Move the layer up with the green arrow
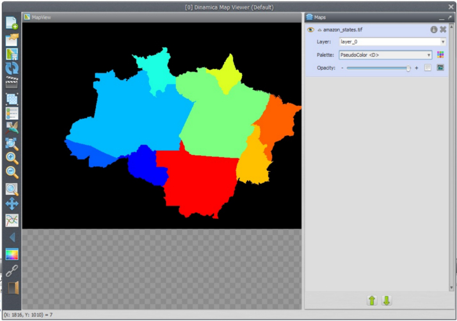457x321 pixels. [x=371, y=300]
